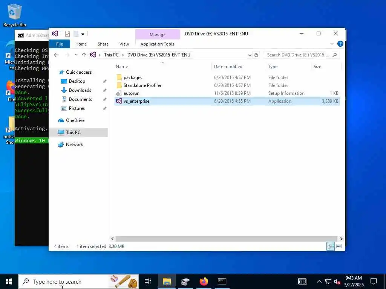
Task: Show hidden system tray icons
Action: (x=319, y=281)
